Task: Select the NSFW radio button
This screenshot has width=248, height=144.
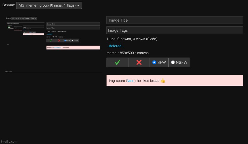Action: click(x=173, y=62)
